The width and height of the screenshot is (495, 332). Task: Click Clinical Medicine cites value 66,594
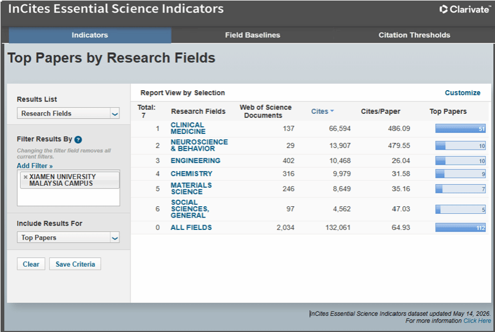340,128
